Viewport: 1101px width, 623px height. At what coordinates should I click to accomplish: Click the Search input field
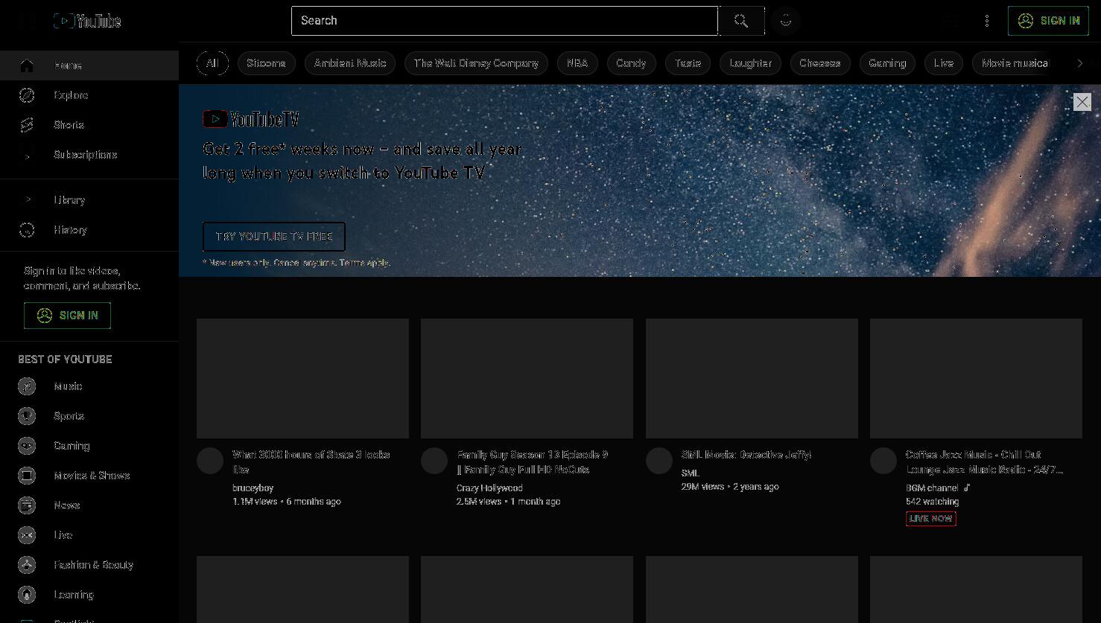point(504,21)
